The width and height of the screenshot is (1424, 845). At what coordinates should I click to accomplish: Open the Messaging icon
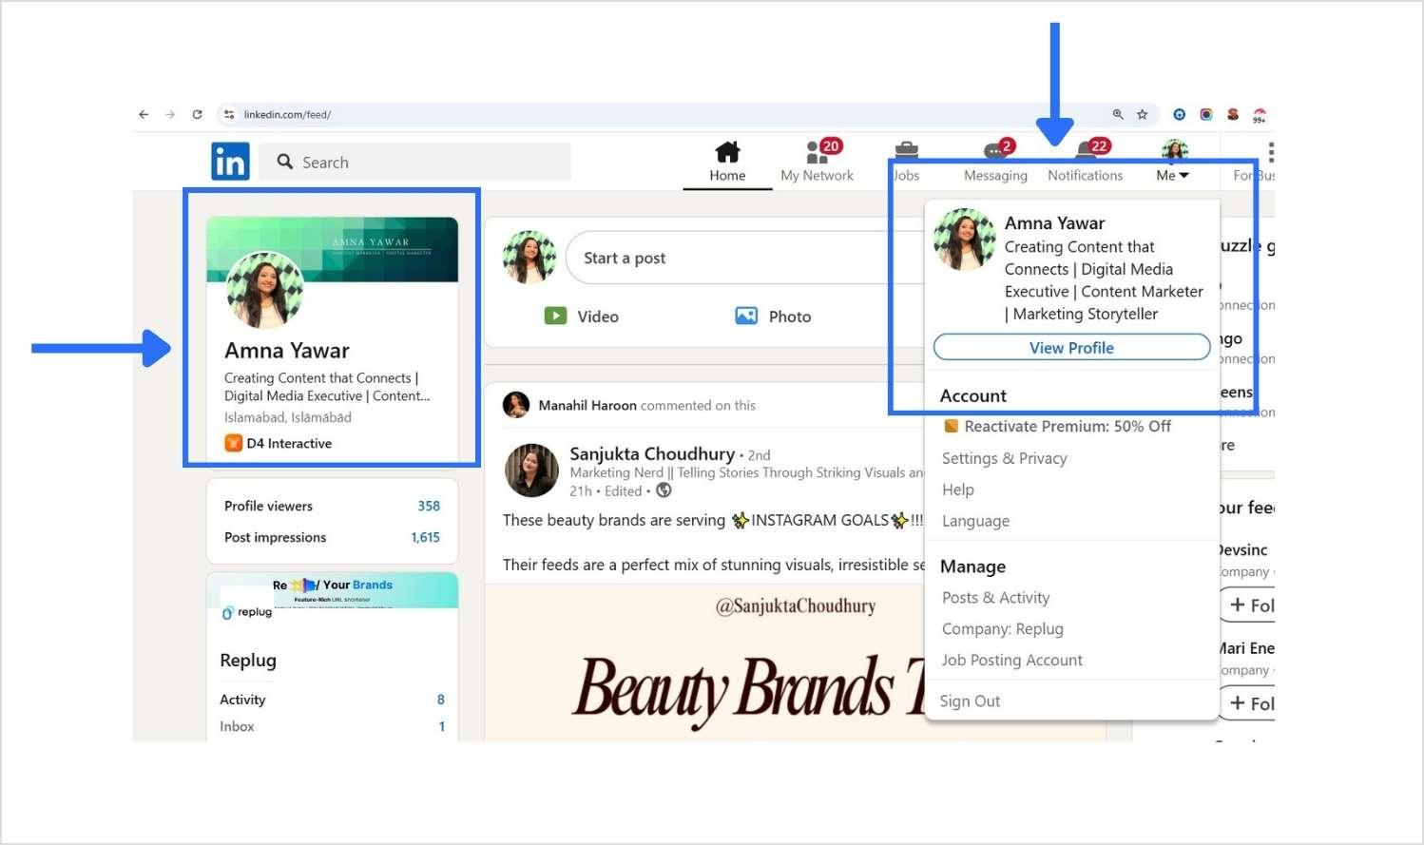click(x=995, y=153)
